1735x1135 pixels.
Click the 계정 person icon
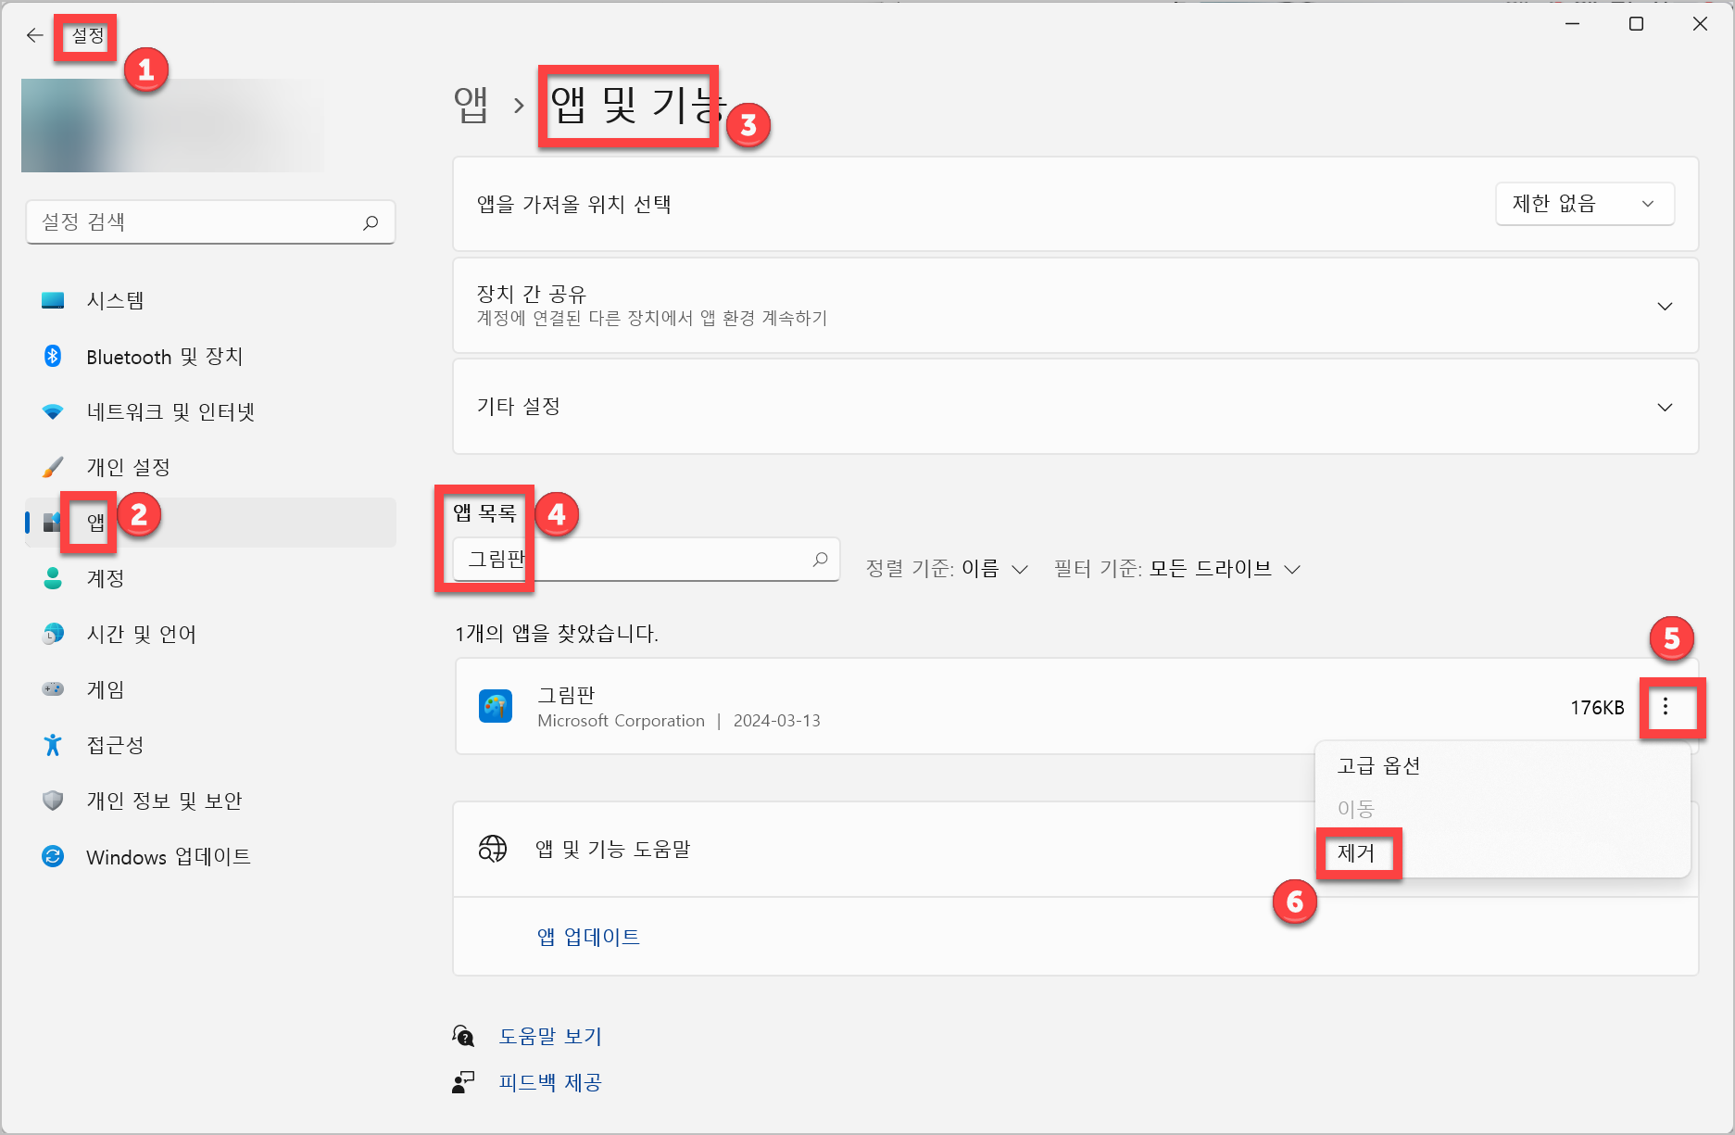[x=53, y=578]
